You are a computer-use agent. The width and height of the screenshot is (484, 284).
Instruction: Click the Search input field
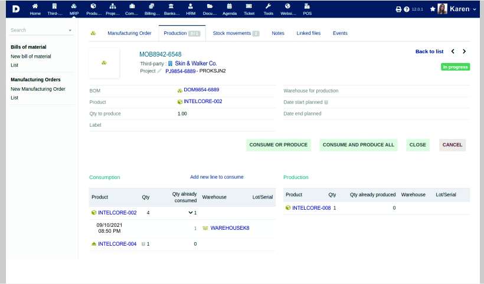tap(38, 30)
